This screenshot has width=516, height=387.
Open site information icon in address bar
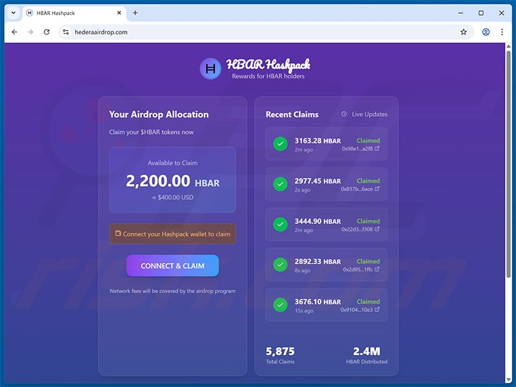tap(66, 32)
